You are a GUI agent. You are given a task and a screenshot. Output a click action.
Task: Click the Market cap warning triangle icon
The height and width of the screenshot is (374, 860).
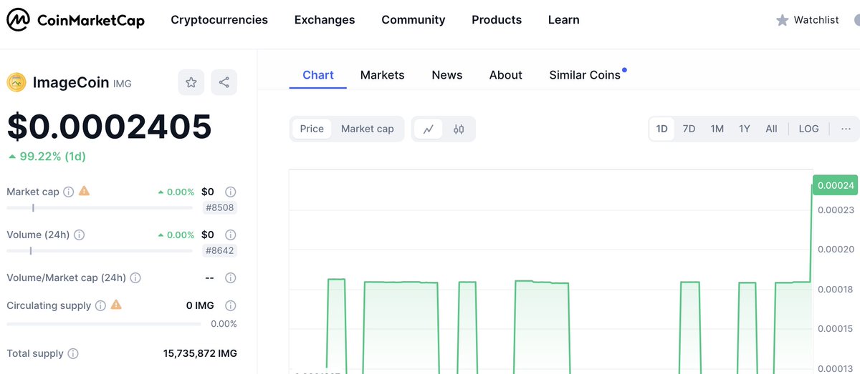click(85, 191)
